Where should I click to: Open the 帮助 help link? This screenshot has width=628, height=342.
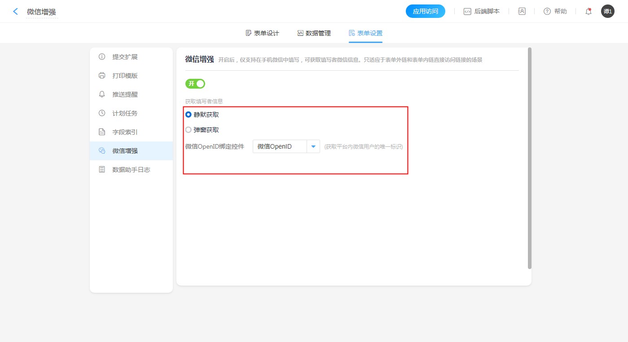tap(555, 11)
